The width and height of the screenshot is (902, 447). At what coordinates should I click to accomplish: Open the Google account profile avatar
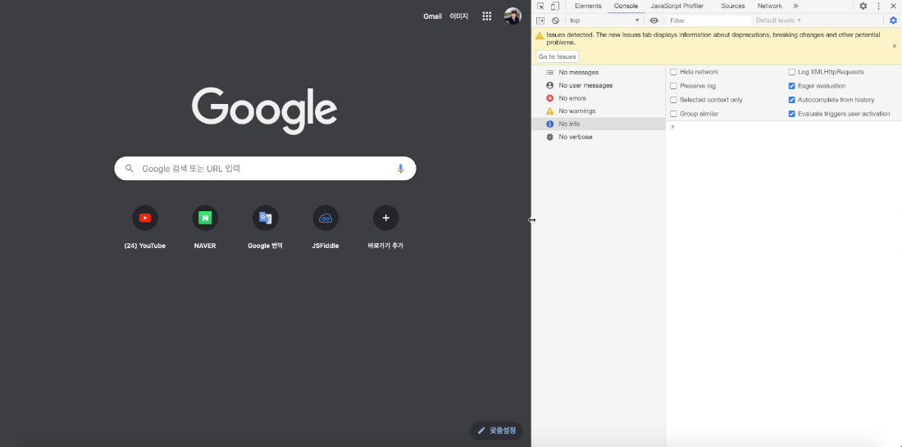point(512,16)
